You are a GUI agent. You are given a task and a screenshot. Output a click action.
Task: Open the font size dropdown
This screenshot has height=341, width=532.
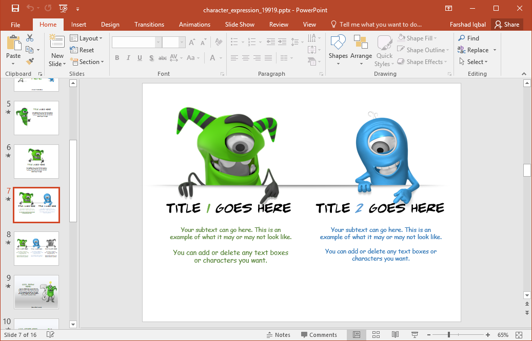pos(182,41)
